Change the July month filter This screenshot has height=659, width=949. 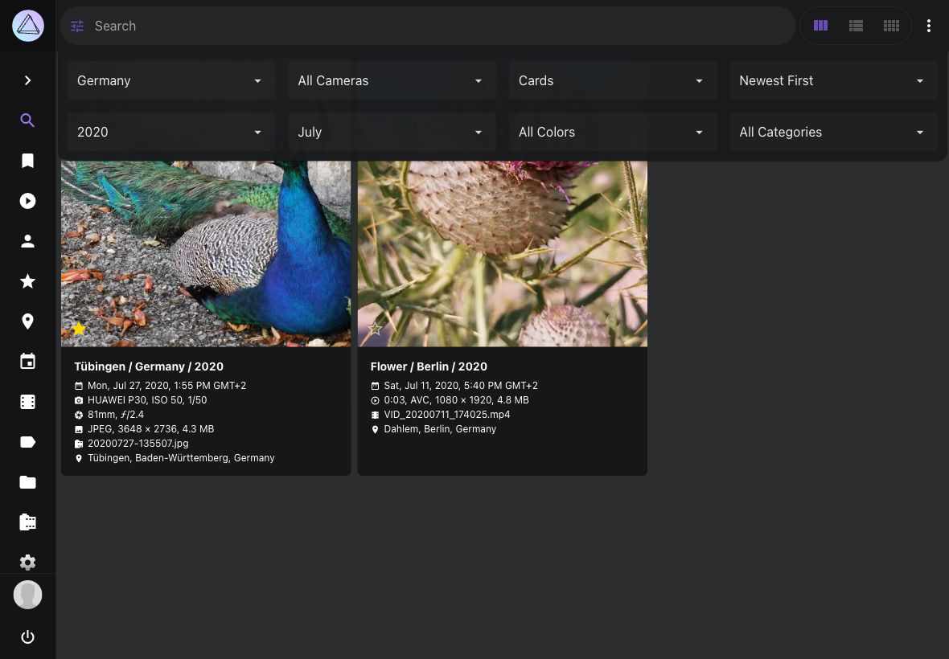tap(392, 132)
